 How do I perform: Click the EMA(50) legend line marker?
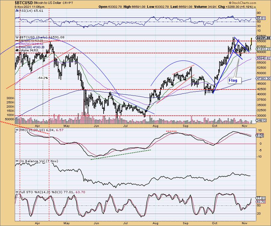pos(17,44)
